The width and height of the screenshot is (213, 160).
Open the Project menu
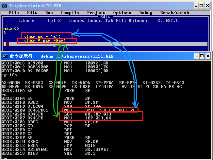[x=96, y=13]
